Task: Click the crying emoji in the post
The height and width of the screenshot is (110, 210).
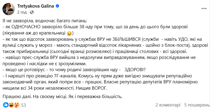Action: 69,34
